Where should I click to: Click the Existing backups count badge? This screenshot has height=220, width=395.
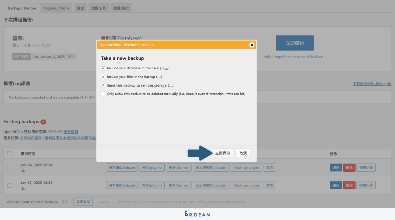pyautogui.click(x=43, y=122)
